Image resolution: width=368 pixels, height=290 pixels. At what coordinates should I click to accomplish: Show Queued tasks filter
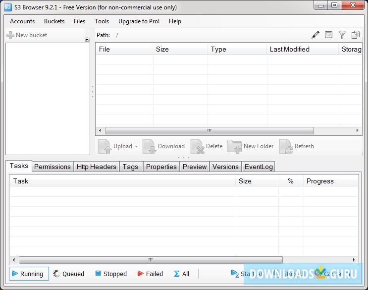point(68,274)
